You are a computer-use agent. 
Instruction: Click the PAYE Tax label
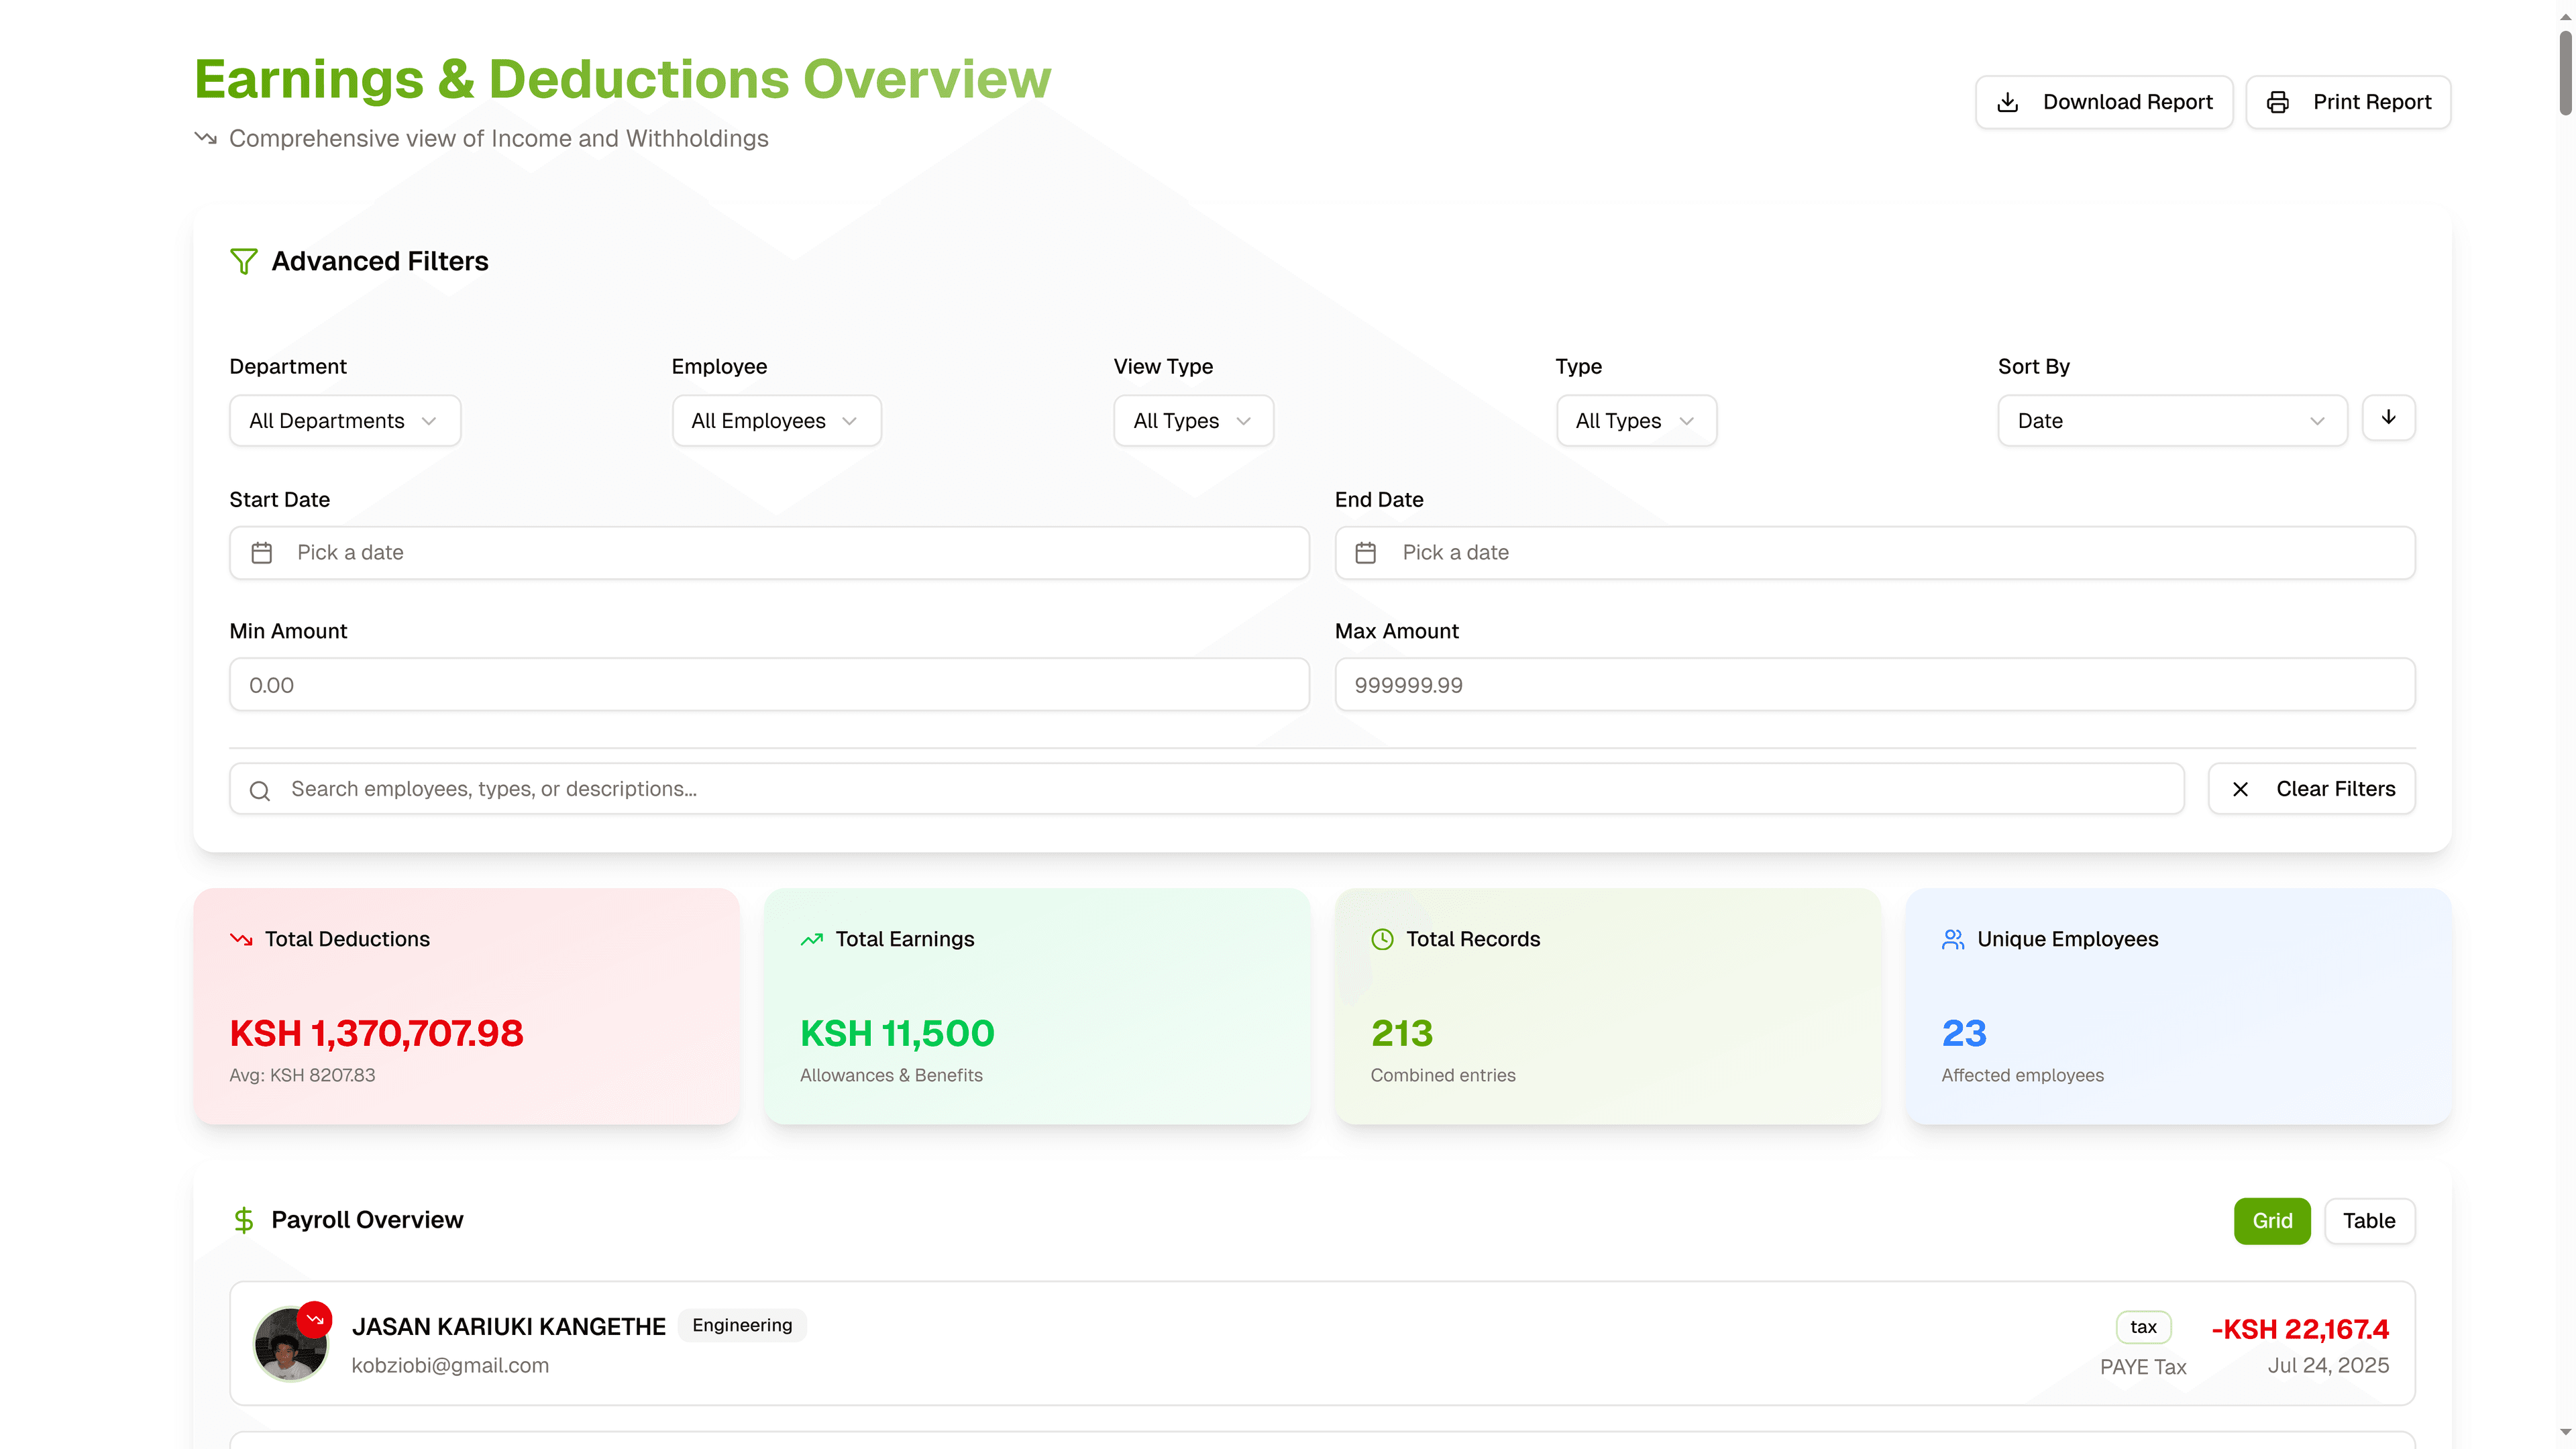coord(2143,1367)
